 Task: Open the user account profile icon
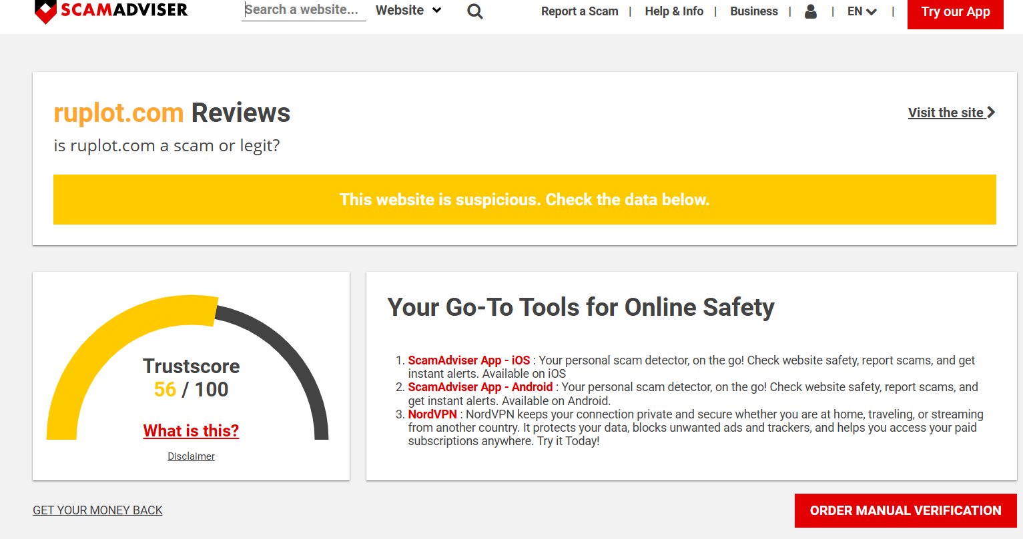[x=811, y=11]
